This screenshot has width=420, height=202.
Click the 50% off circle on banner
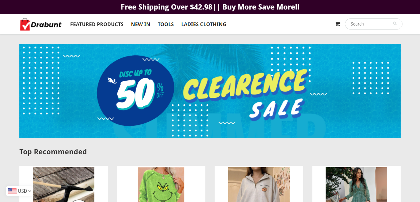point(136,90)
